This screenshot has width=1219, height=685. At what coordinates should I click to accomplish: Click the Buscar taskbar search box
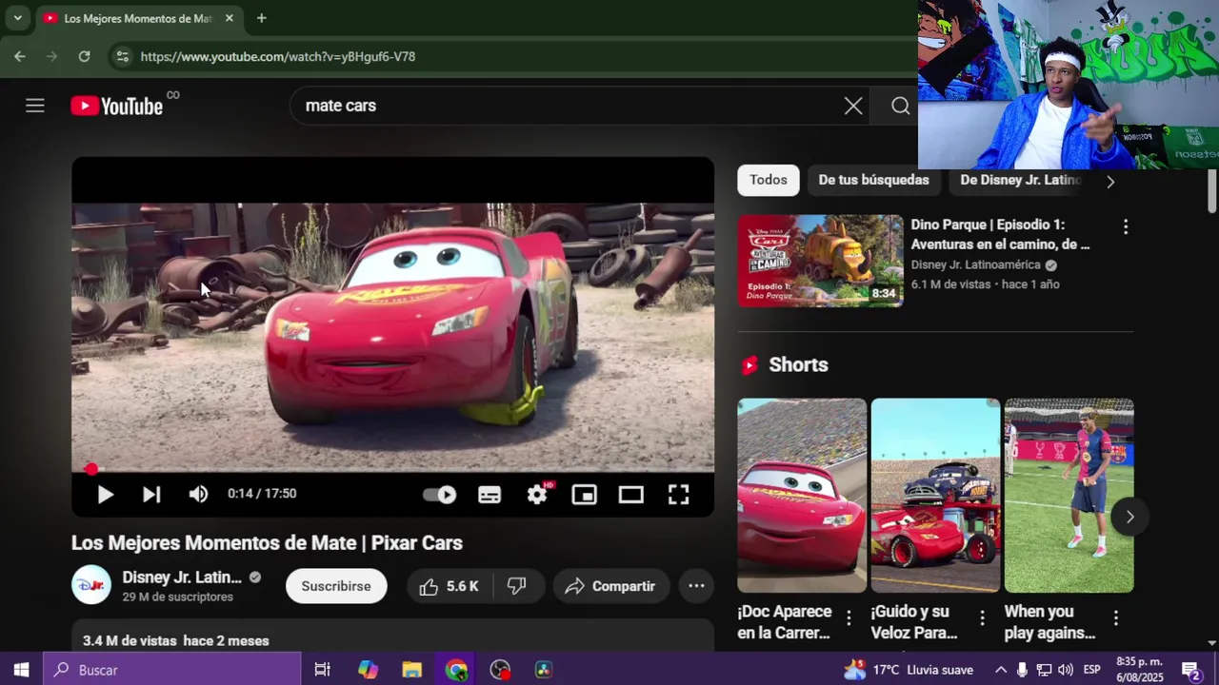click(x=172, y=670)
